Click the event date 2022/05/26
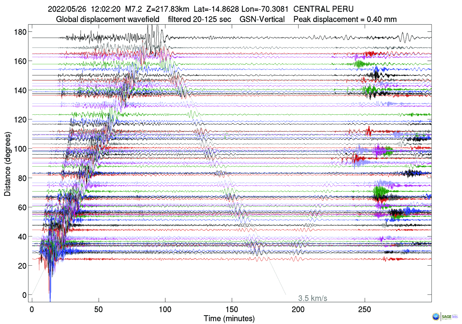Screen dimensions: 462x324 pos(67,9)
